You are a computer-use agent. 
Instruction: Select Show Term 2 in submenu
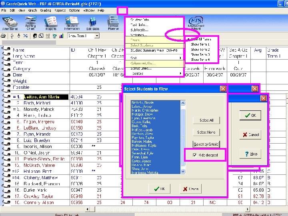click(x=201, y=50)
